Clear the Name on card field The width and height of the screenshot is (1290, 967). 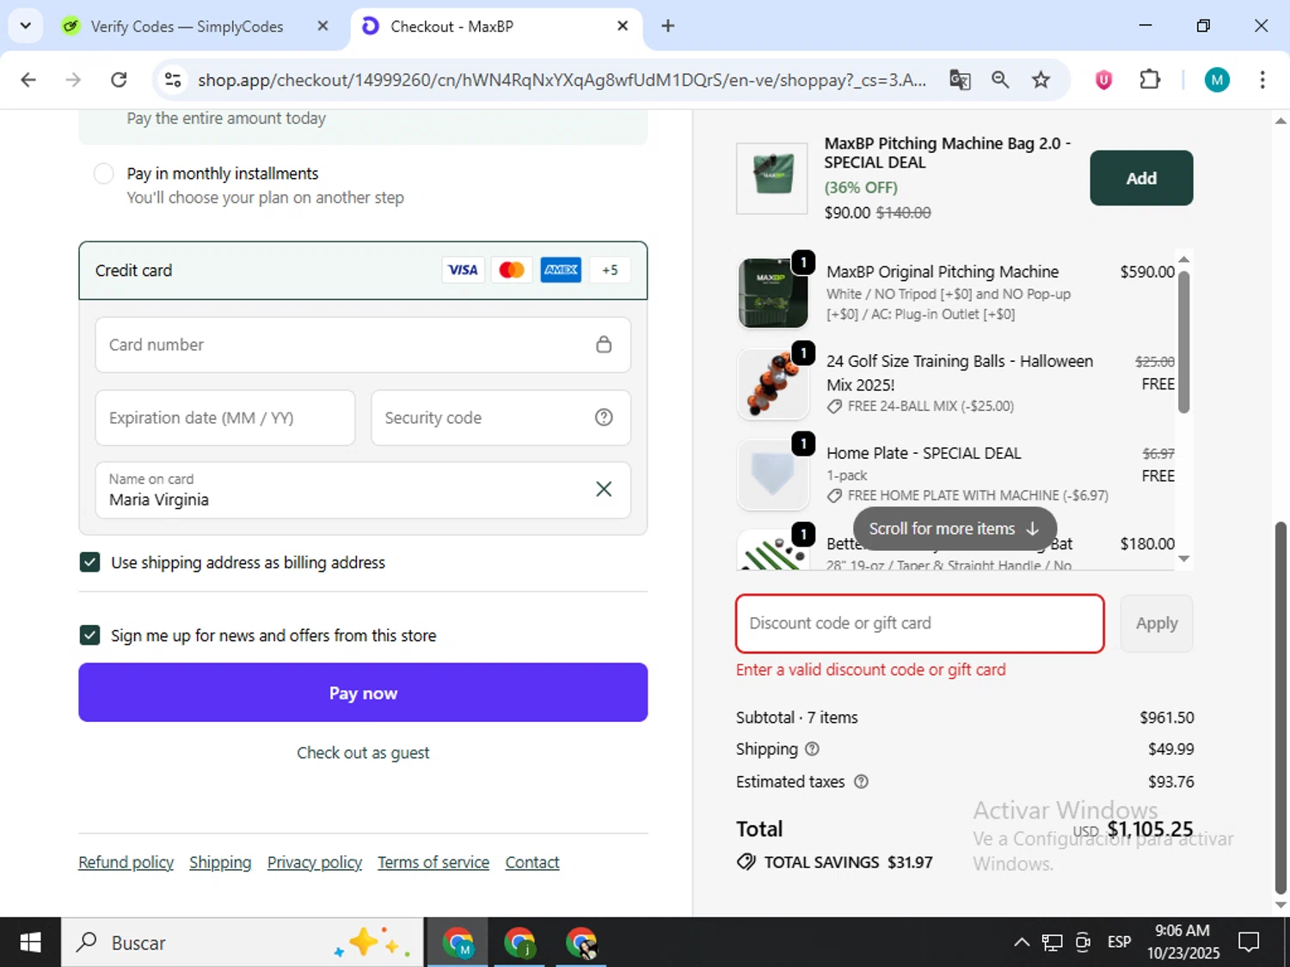point(604,489)
